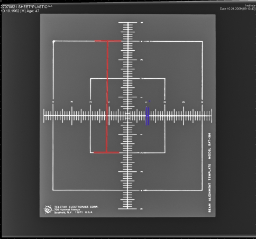Click the Telstar globe logo icon
256x239 pixels.
(48, 209)
